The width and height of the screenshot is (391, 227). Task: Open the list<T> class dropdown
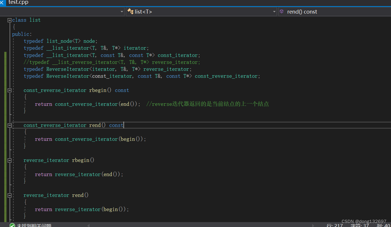tap(202, 12)
